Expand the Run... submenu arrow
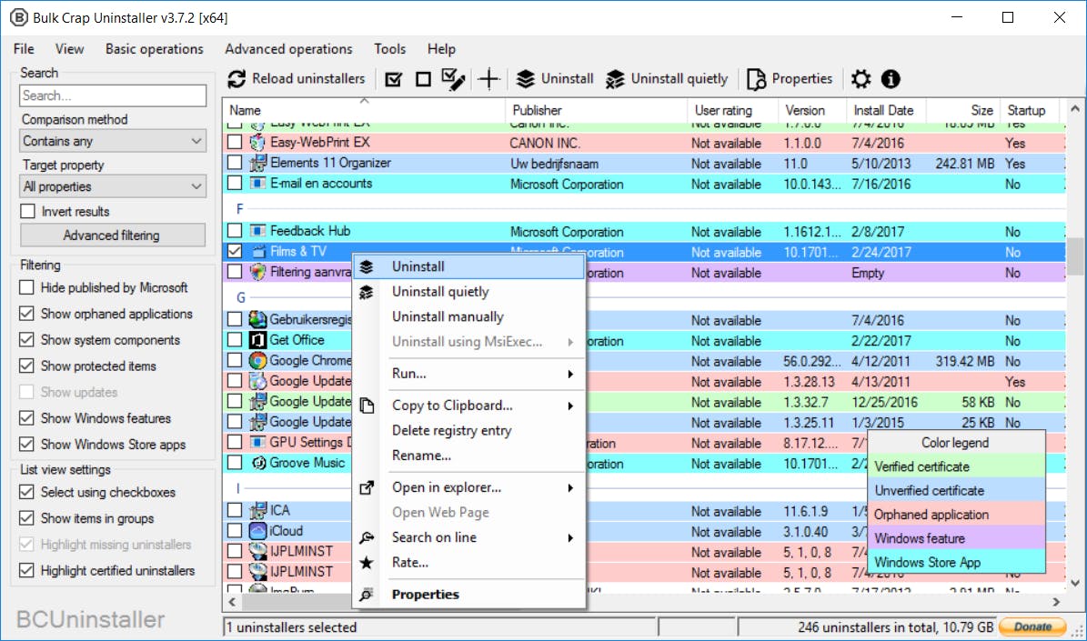Viewport: 1087px width, 641px height. [x=570, y=375]
